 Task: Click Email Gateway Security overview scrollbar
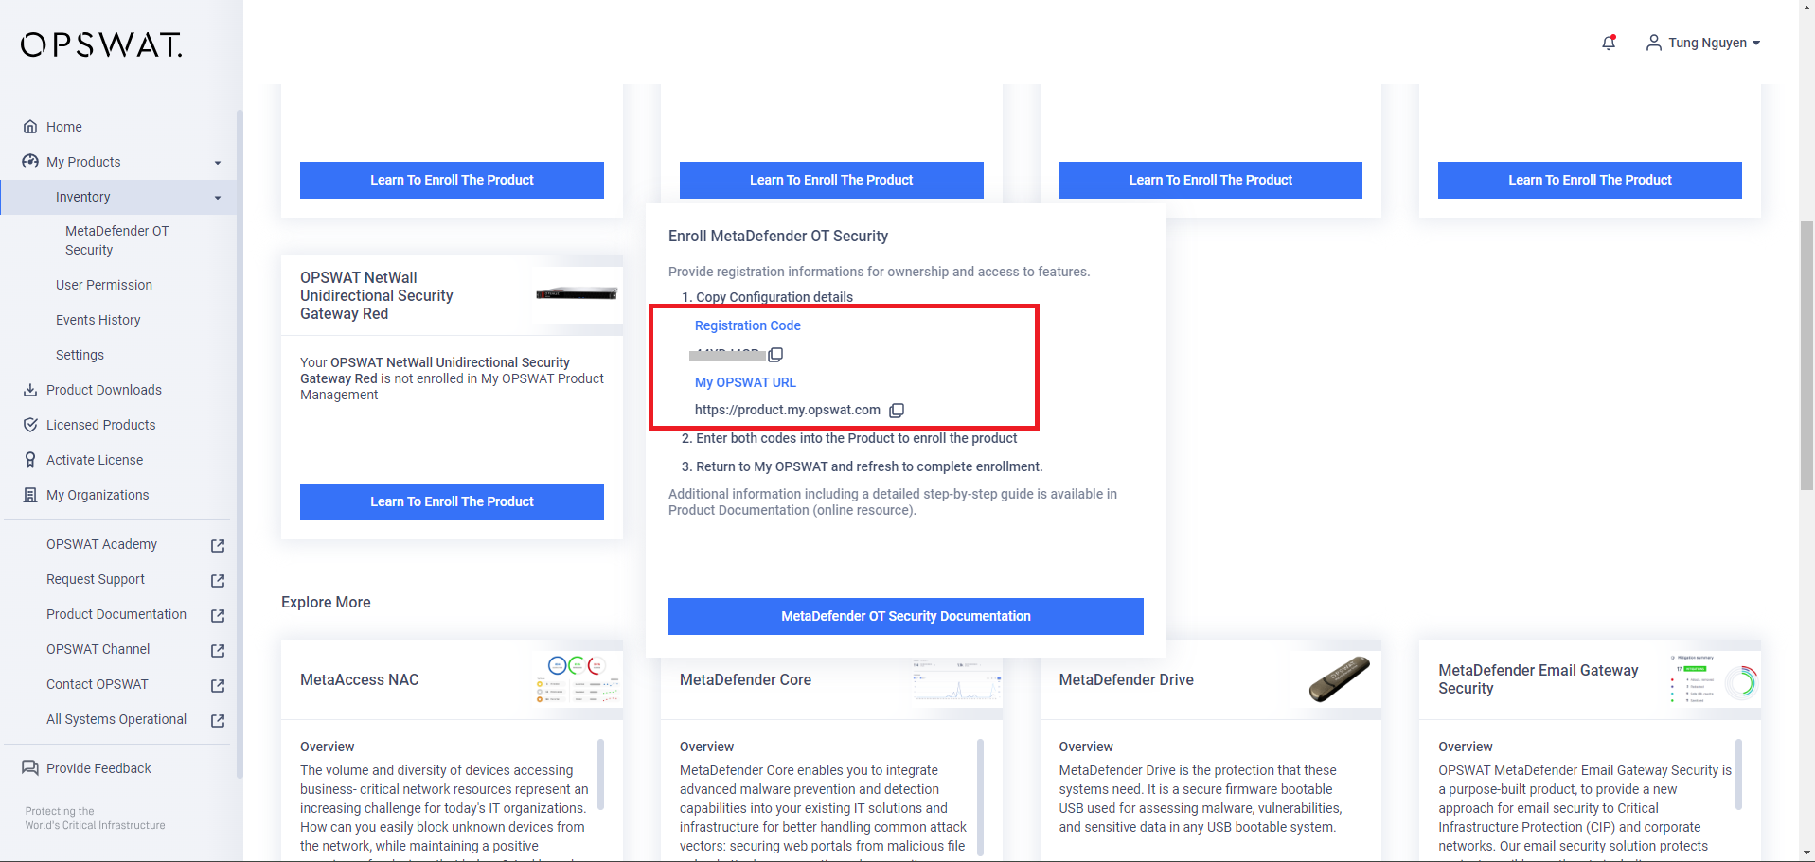point(1738,775)
